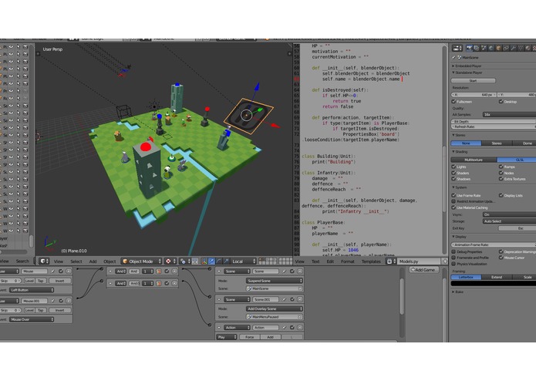Open the Object properties cube icon
This screenshot has height=381, width=536.
[498, 48]
